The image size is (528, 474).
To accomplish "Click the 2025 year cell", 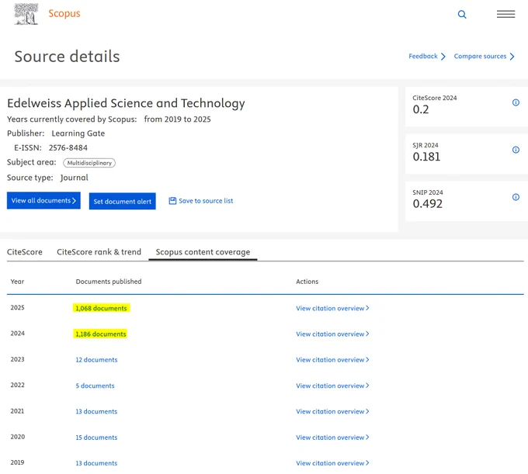I will coord(18,307).
